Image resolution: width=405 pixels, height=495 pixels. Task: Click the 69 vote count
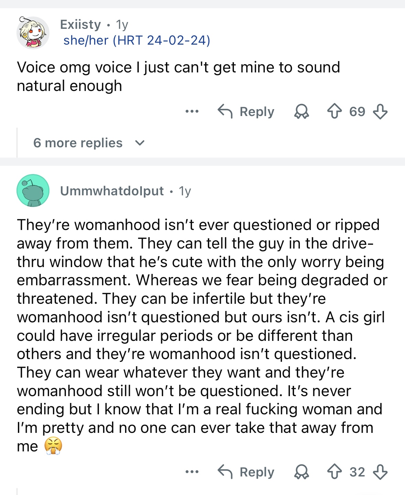pos(357,112)
